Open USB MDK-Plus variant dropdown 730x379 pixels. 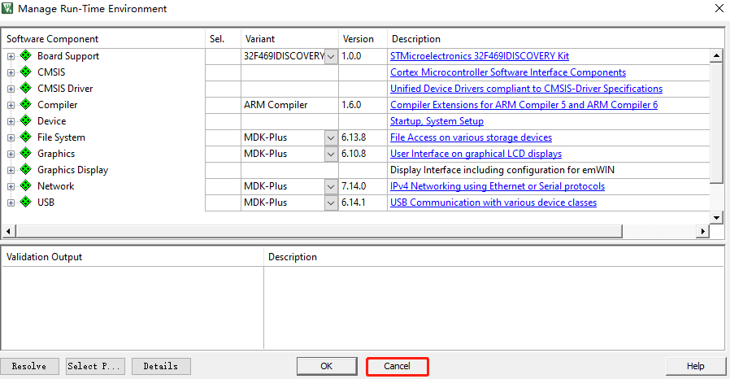click(331, 203)
